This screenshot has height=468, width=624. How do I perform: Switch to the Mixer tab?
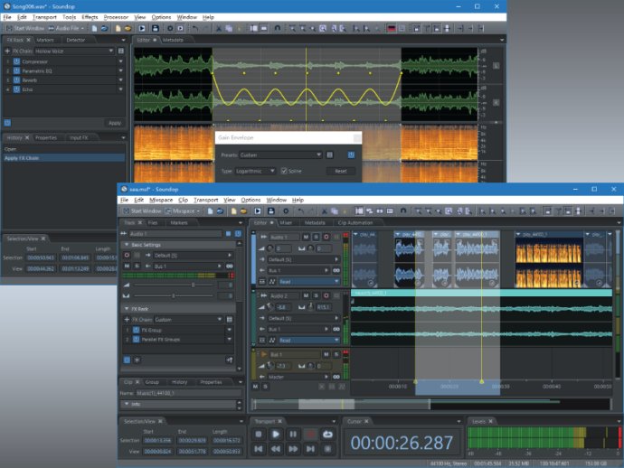click(286, 222)
